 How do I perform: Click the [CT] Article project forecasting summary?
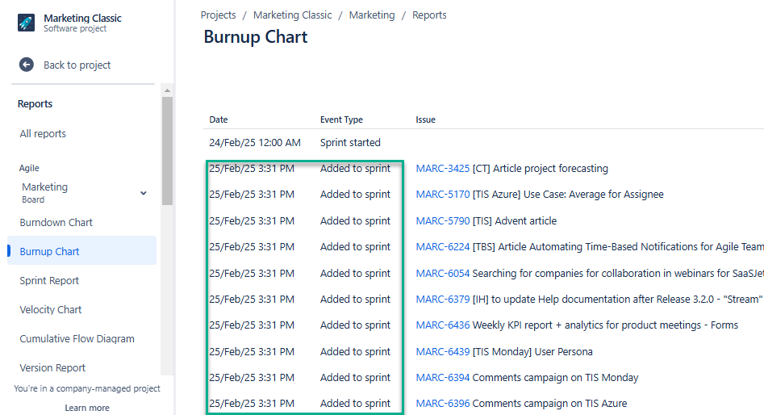click(x=541, y=168)
